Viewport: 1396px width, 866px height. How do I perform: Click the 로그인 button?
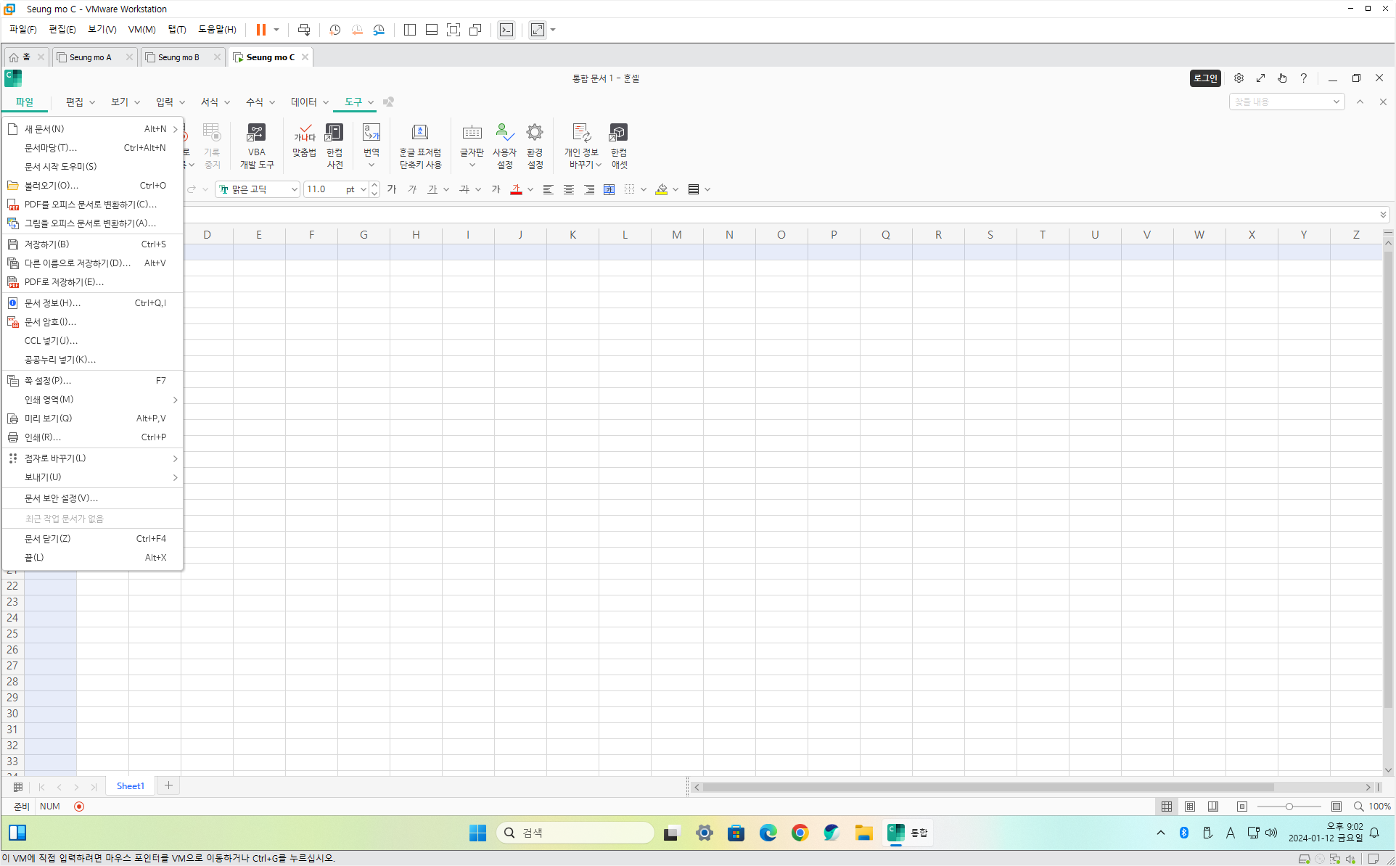1204,78
